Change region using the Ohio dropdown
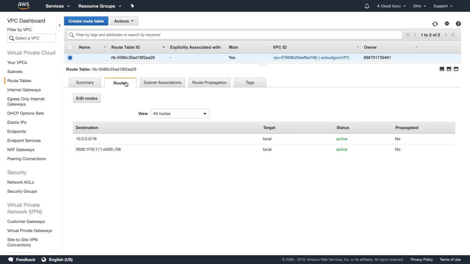The width and height of the screenshot is (470, 264). (419, 6)
